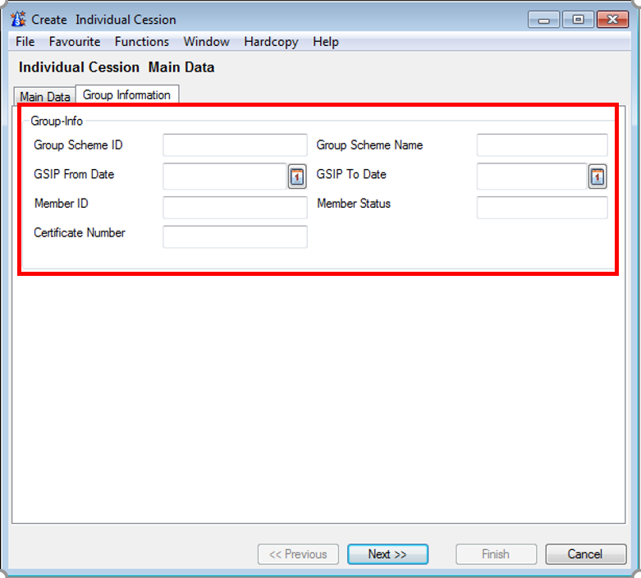Click the Certificate Number input field
The image size is (641, 578).
point(235,237)
